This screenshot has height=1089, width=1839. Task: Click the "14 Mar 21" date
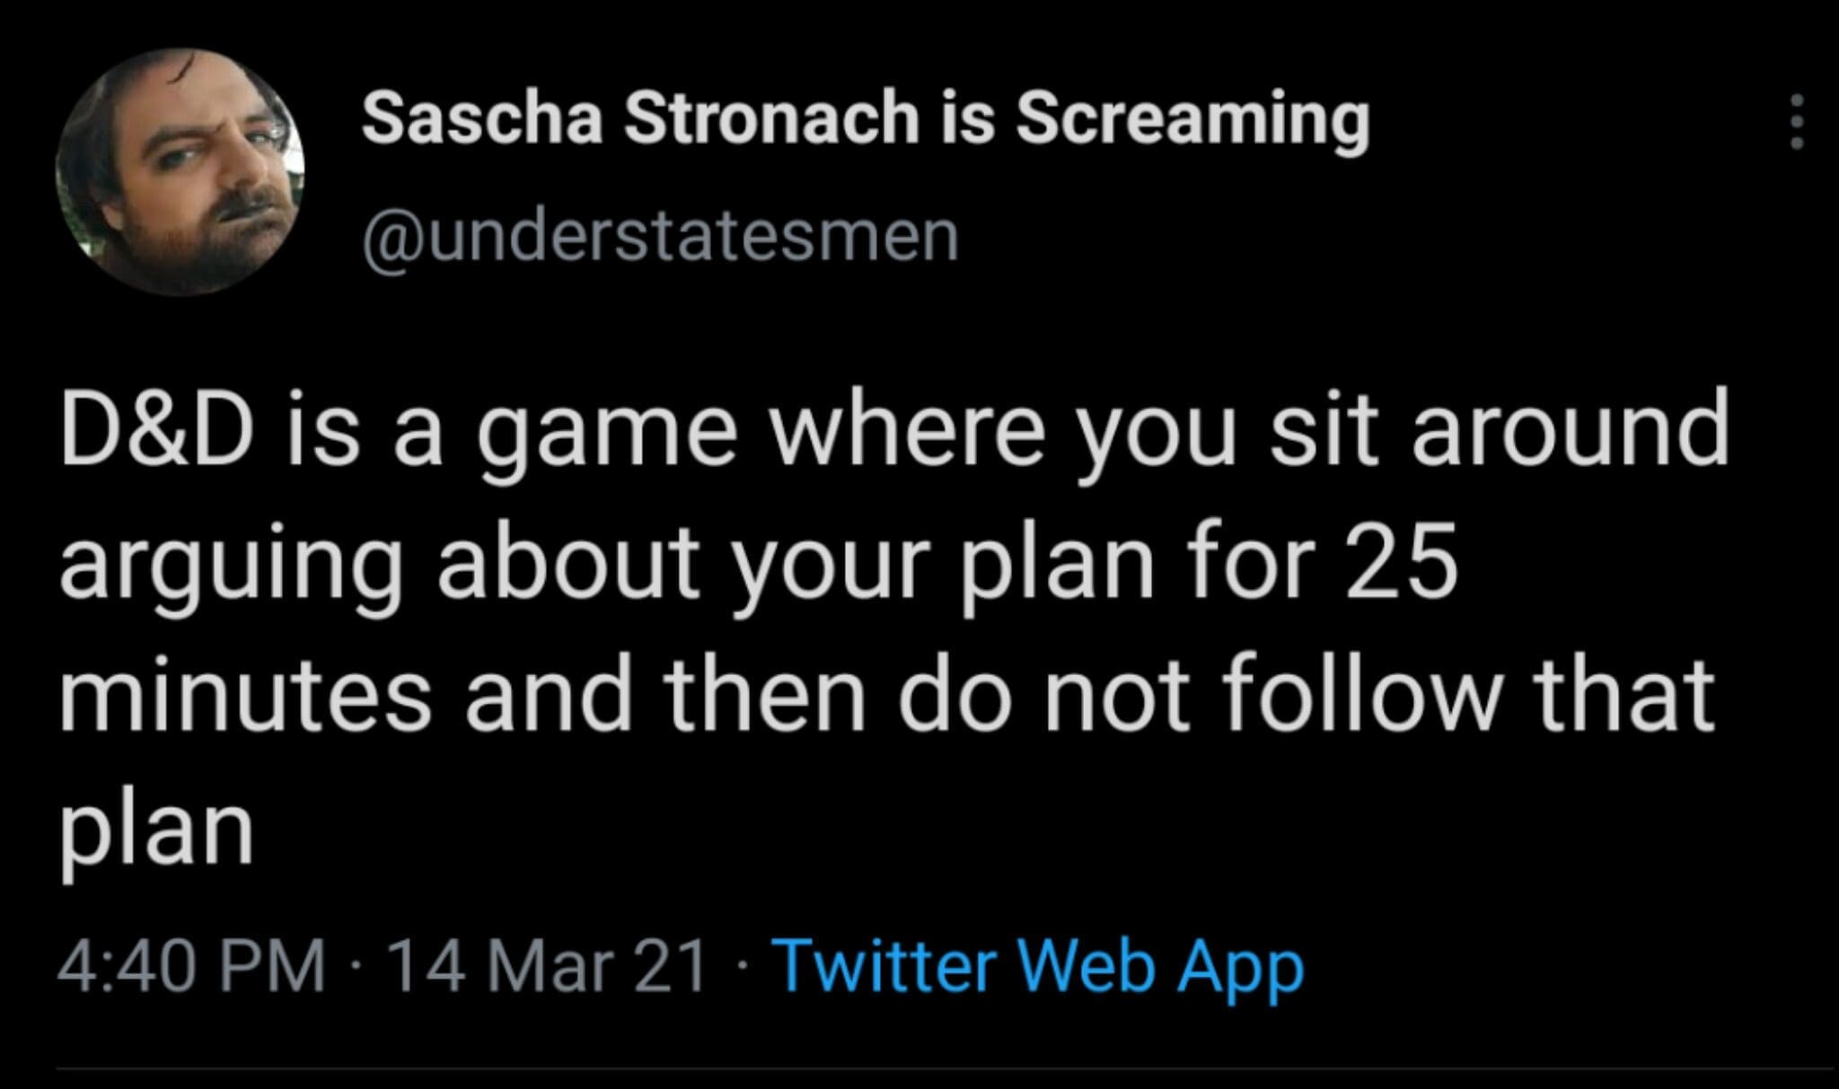(x=549, y=967)
